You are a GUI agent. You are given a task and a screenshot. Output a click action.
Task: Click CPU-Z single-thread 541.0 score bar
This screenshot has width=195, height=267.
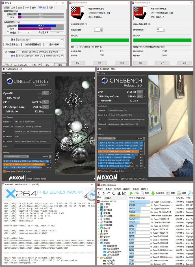(x=41, y=14)
